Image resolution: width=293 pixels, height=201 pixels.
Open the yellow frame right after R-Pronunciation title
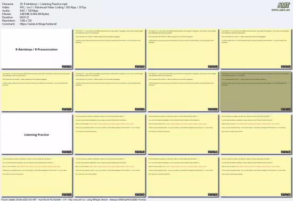[x=110, y=49]
